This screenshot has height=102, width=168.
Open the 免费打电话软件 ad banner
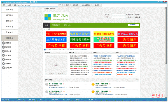pyautogui.click(x=80, y=34)
